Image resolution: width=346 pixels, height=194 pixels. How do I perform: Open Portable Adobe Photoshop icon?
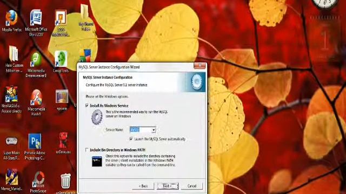[x=35, y=147]
